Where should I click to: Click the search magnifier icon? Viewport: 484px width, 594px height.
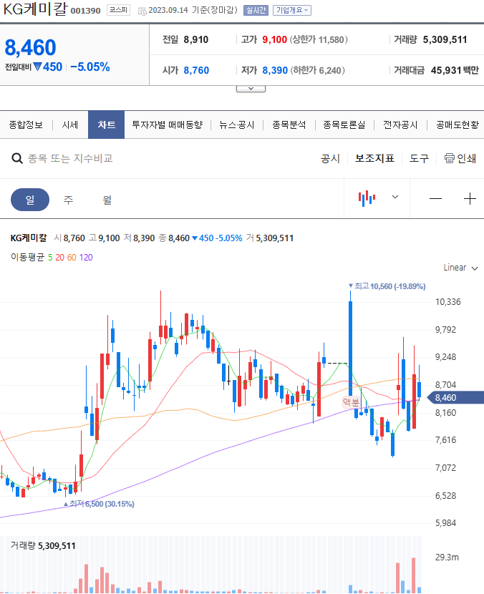click(16, 158)
